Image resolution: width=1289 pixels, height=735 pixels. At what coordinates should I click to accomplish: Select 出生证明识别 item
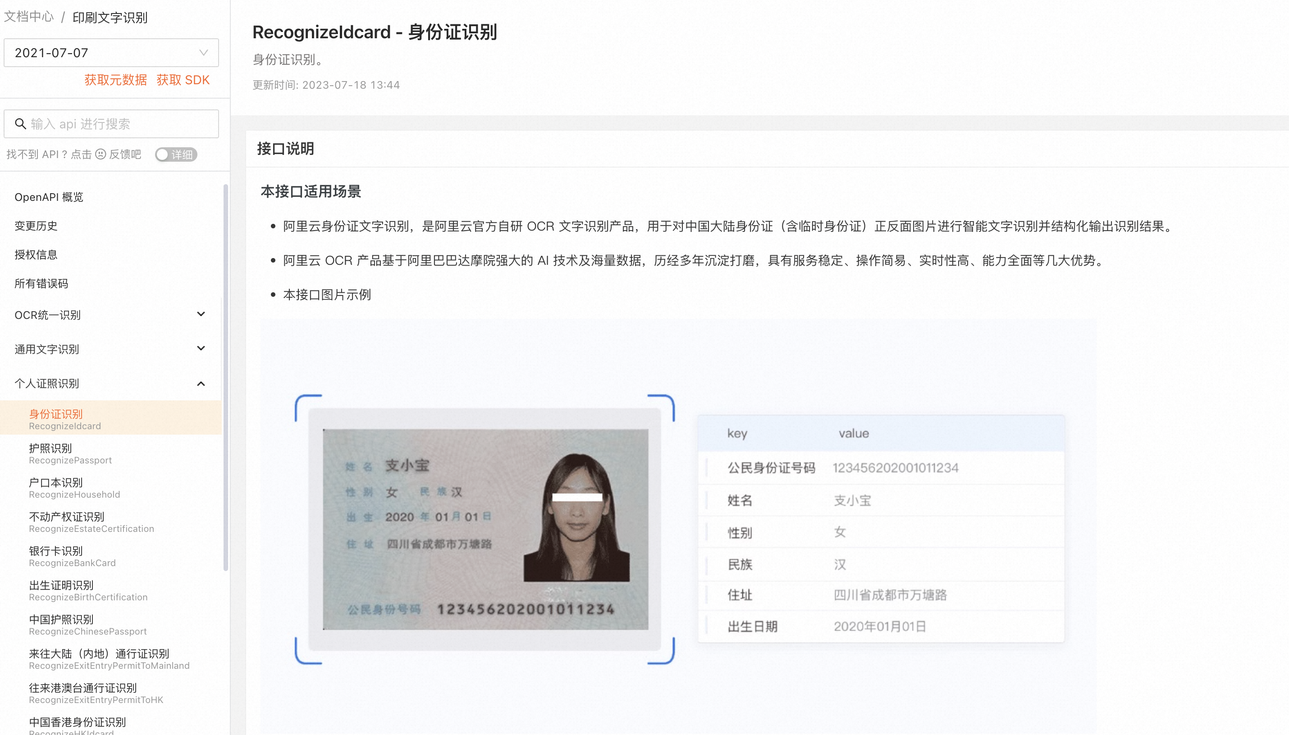(110, 590)
